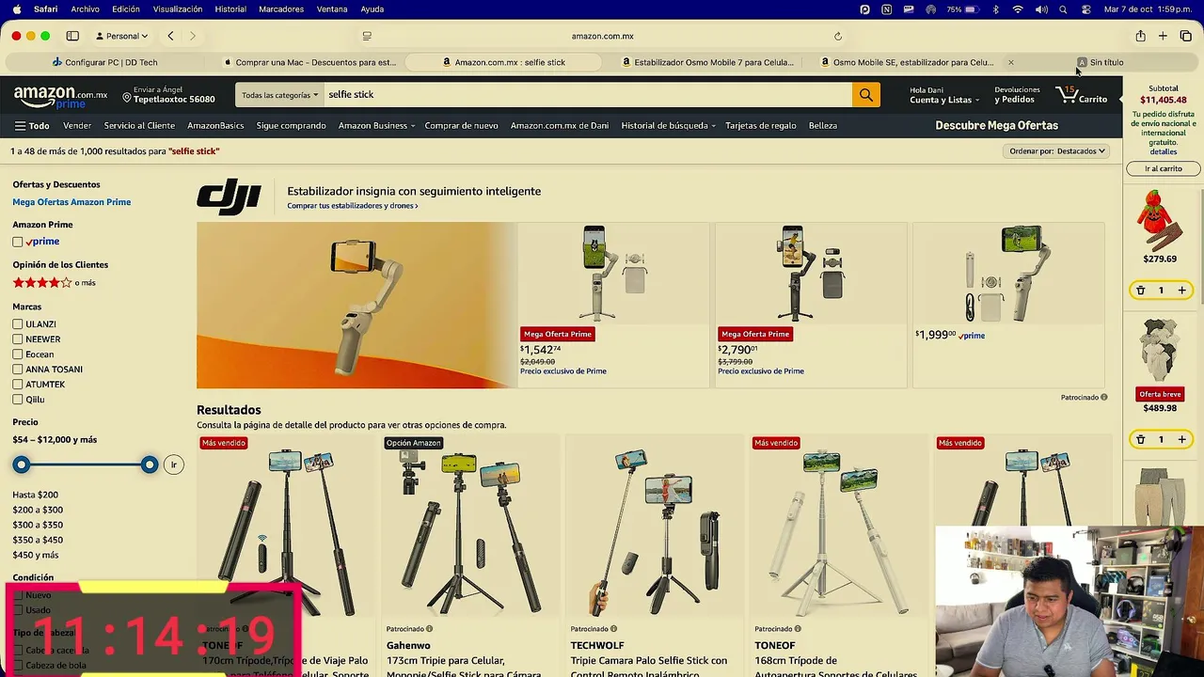Open the Todo hamburger menu
Image resolution: width=1204 pixels, height=677 pixels.
click(32, 126)
